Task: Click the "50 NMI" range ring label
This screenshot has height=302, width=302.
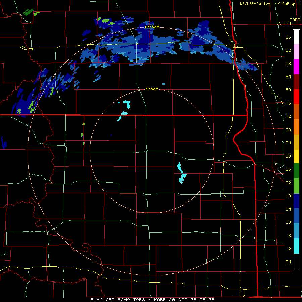Action: [152, 89]
